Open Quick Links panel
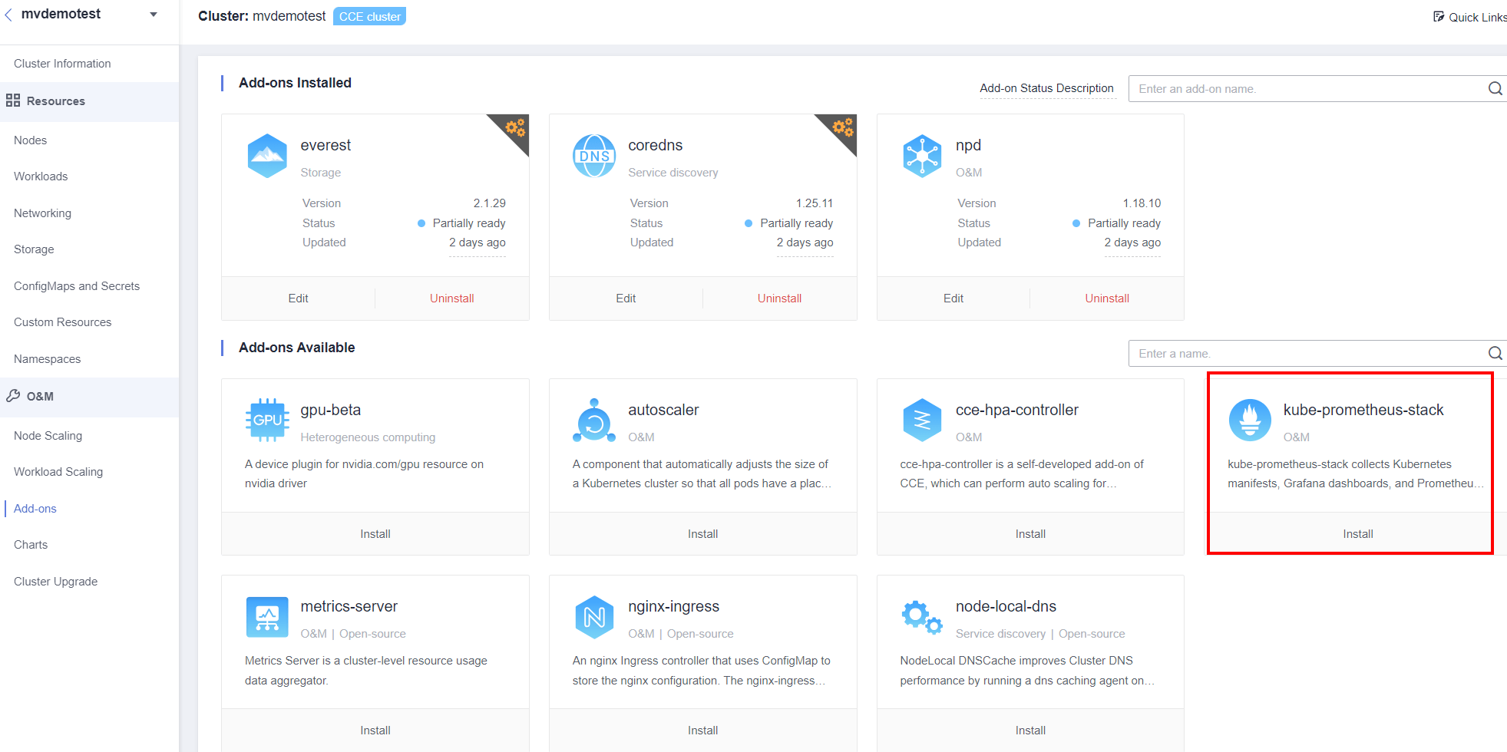 tap(1469, 17)
